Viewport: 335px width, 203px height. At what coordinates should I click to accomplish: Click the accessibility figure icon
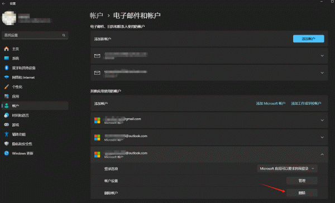tap(6, 134)
